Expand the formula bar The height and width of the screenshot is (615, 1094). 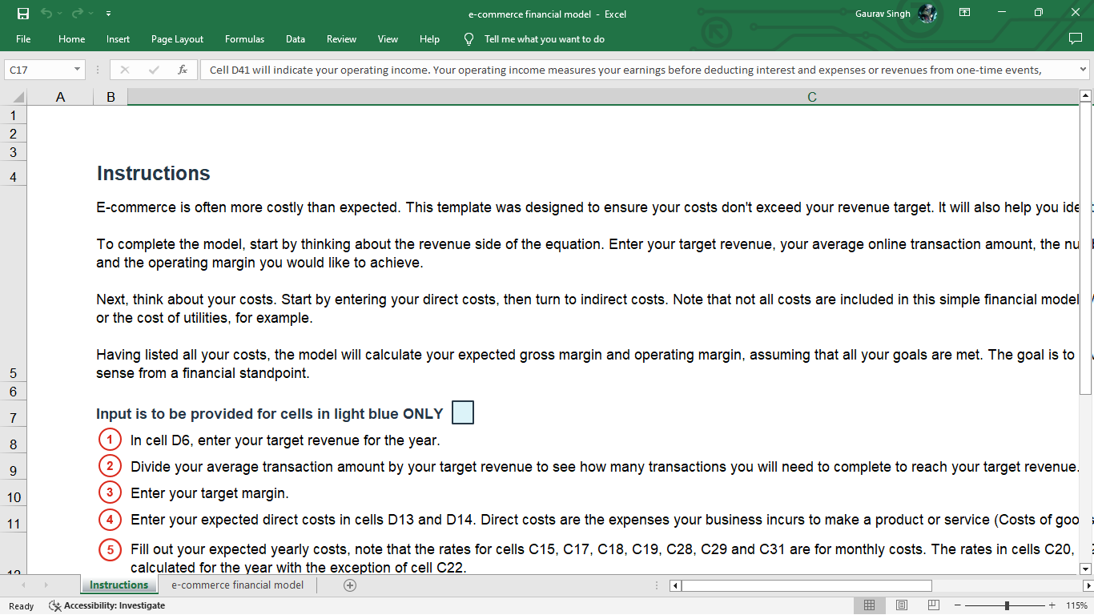tap(1083, 70)
